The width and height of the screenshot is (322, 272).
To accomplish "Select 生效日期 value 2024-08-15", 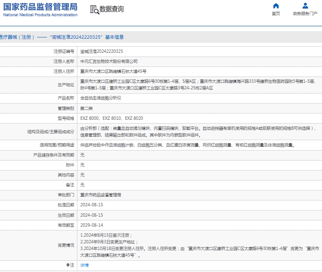I will pyautogui.click(x=92, y=215).
